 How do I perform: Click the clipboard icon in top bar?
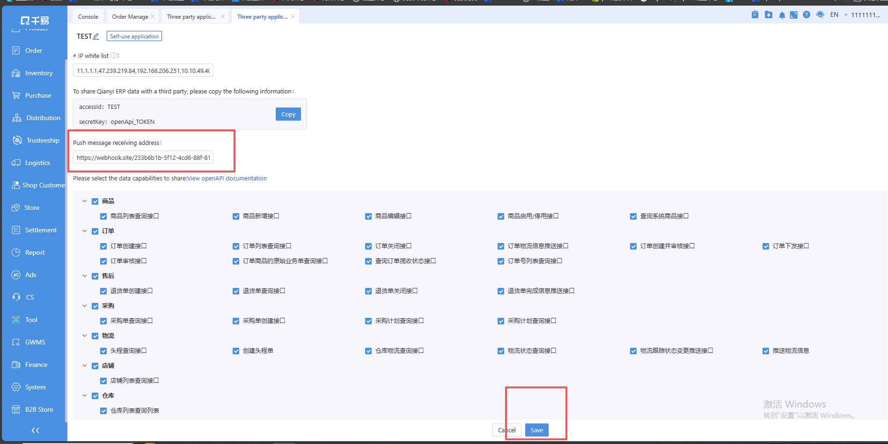pyautogui.click(x=755, y=15)
